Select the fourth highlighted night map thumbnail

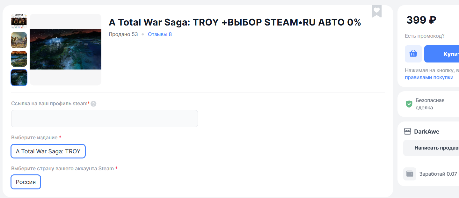pyautogui.click(x=19, y=77)
